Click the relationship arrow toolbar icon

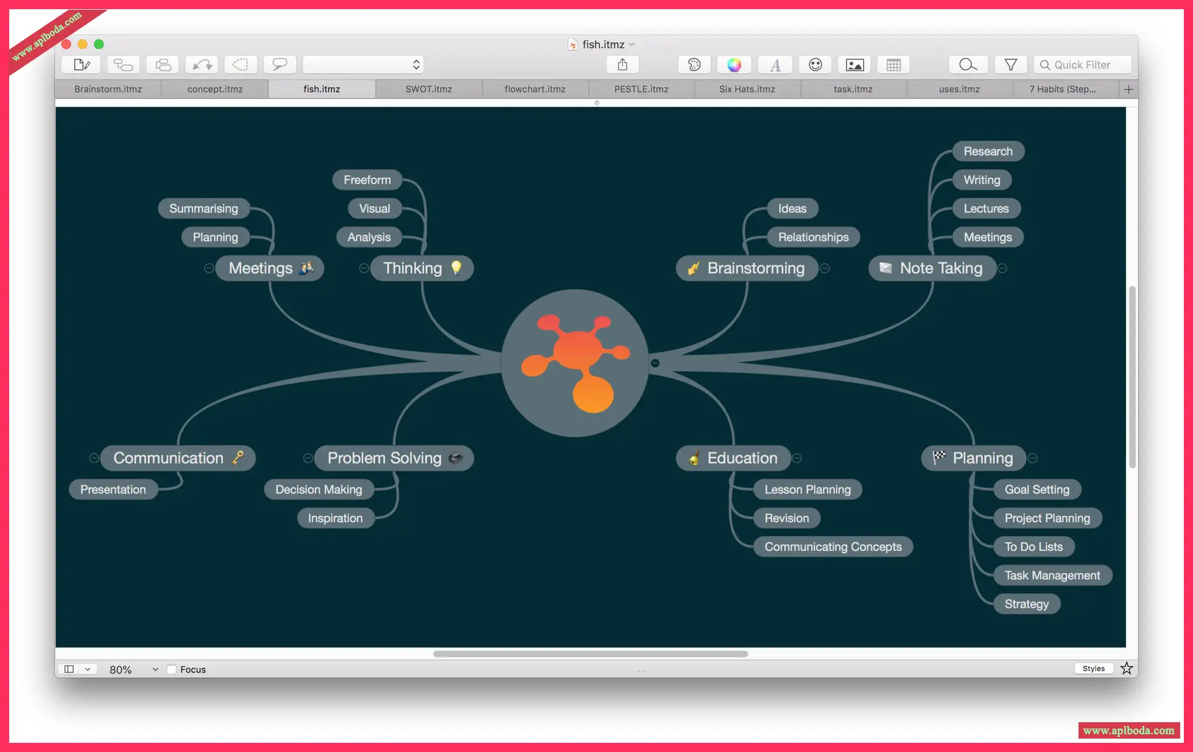point(202,64)
